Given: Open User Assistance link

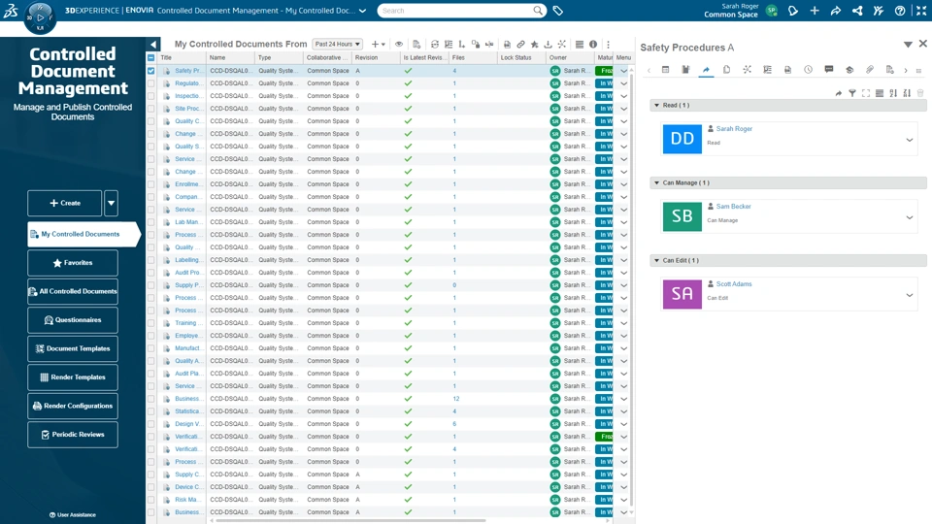Looking at the screenshot, I should coord(73,515).
